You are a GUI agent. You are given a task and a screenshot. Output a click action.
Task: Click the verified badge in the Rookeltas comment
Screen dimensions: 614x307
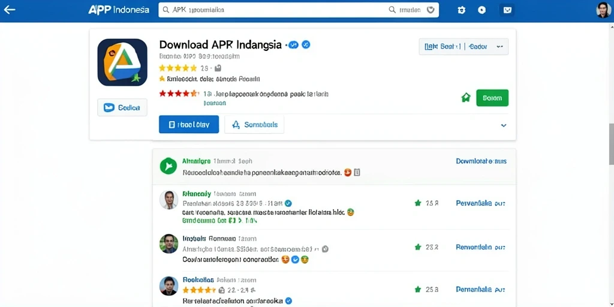coord(288,301)
